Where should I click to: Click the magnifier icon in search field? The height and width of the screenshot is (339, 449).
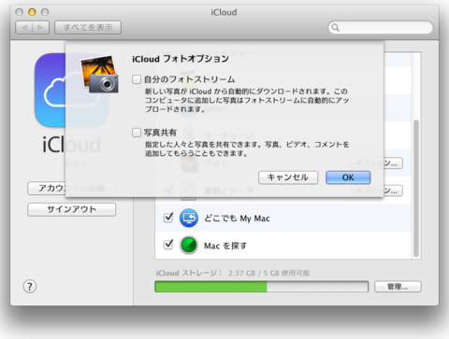[x=336, y=28]
